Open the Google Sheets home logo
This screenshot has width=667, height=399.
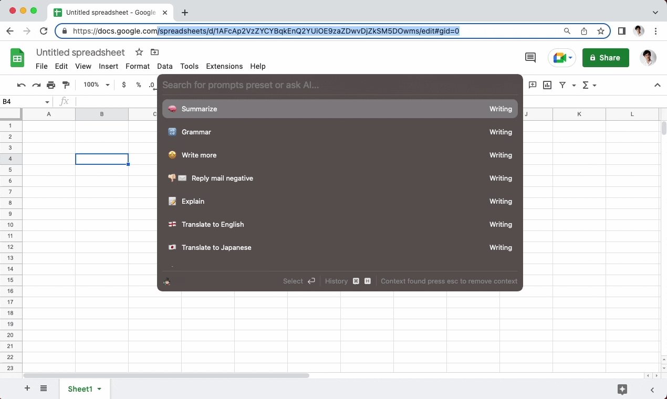tap(18, 58)
